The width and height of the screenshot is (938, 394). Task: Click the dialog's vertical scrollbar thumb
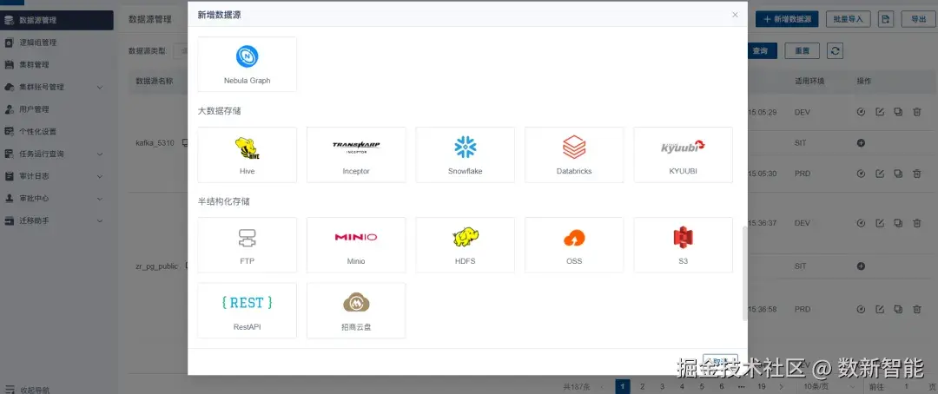tap(745, 273)
